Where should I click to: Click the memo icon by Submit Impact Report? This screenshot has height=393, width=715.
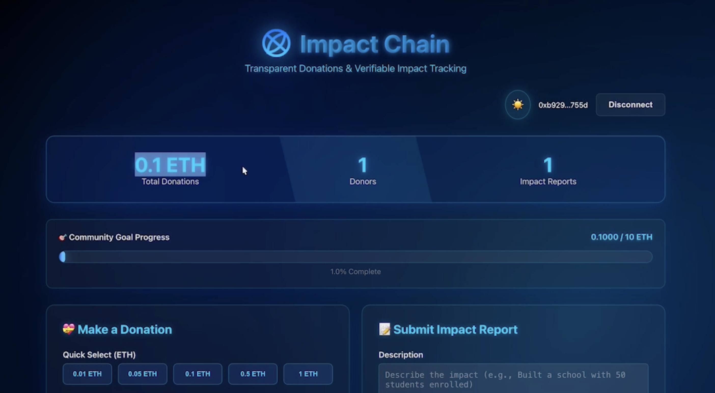pos(384,329)
